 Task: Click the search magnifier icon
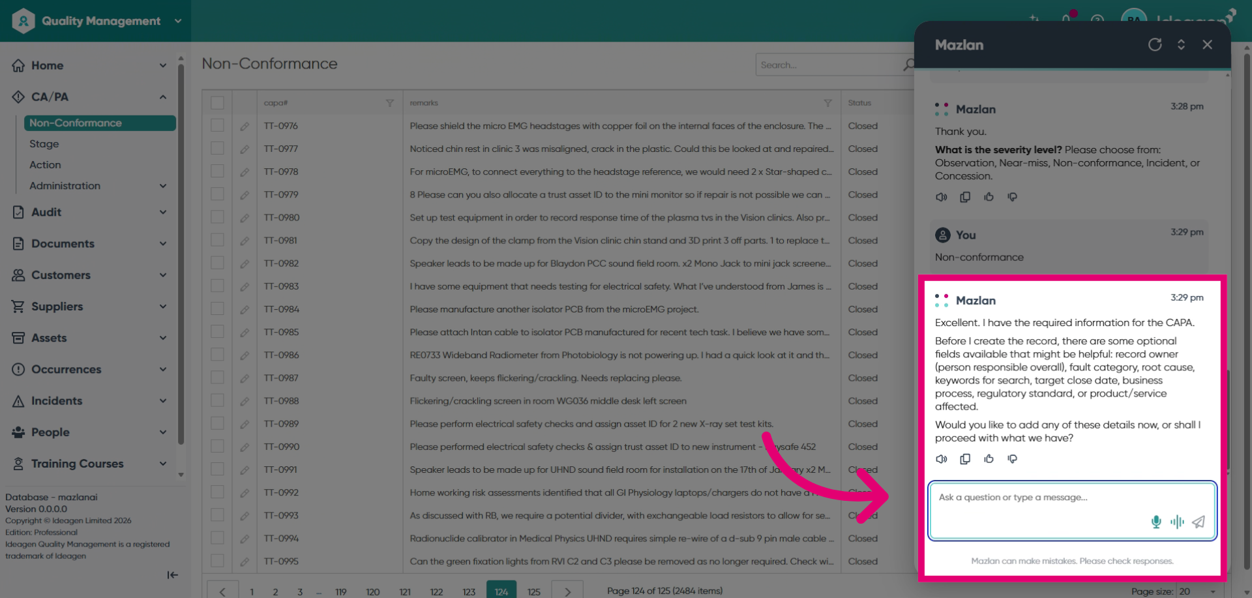[x=908, y=65]
